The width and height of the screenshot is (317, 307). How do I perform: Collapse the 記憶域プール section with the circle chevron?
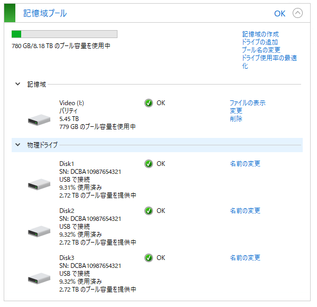click(297, 13)
